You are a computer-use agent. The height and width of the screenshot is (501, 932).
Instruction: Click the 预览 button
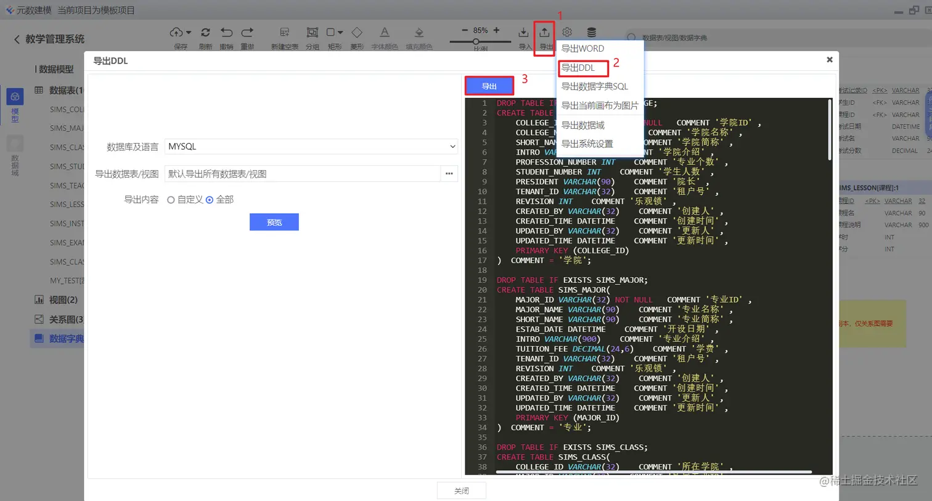pos(274,222)
